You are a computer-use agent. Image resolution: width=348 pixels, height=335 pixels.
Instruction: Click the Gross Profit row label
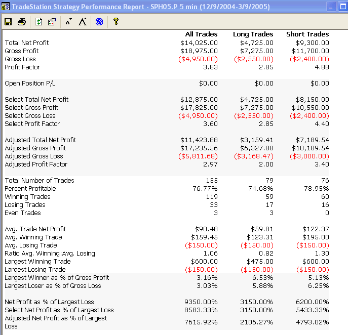point(21,51)
